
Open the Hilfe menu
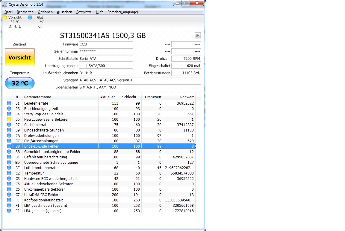click(x=100, y=12)
